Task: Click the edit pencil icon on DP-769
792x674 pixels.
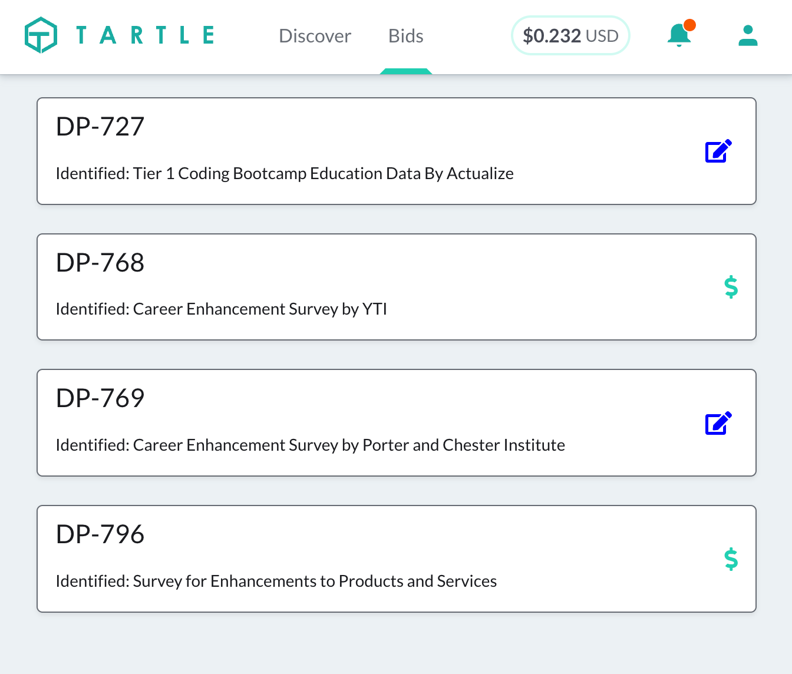Action: pos(718,423)
